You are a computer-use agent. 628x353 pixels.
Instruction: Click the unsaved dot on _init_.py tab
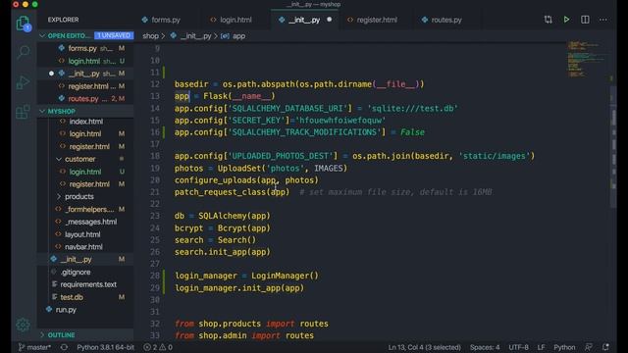(x=330, y=20)
